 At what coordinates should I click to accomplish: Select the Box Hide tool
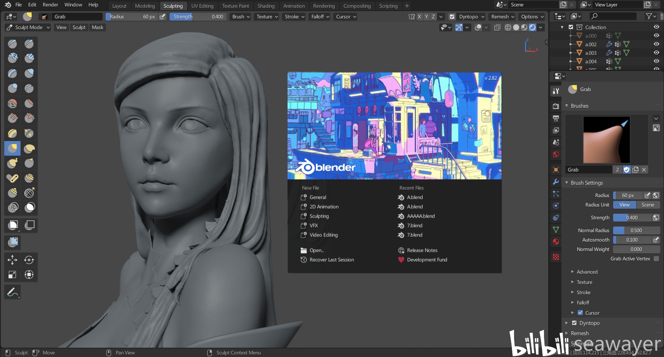pyautogui.click(x=29, y=225)
